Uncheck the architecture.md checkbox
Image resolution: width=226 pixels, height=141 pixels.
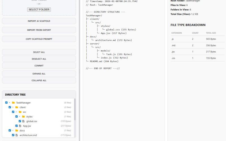(13, 135)
